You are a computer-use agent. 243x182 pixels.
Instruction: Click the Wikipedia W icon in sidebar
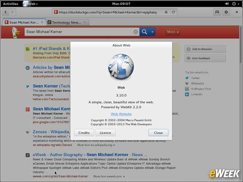(187, 83)
